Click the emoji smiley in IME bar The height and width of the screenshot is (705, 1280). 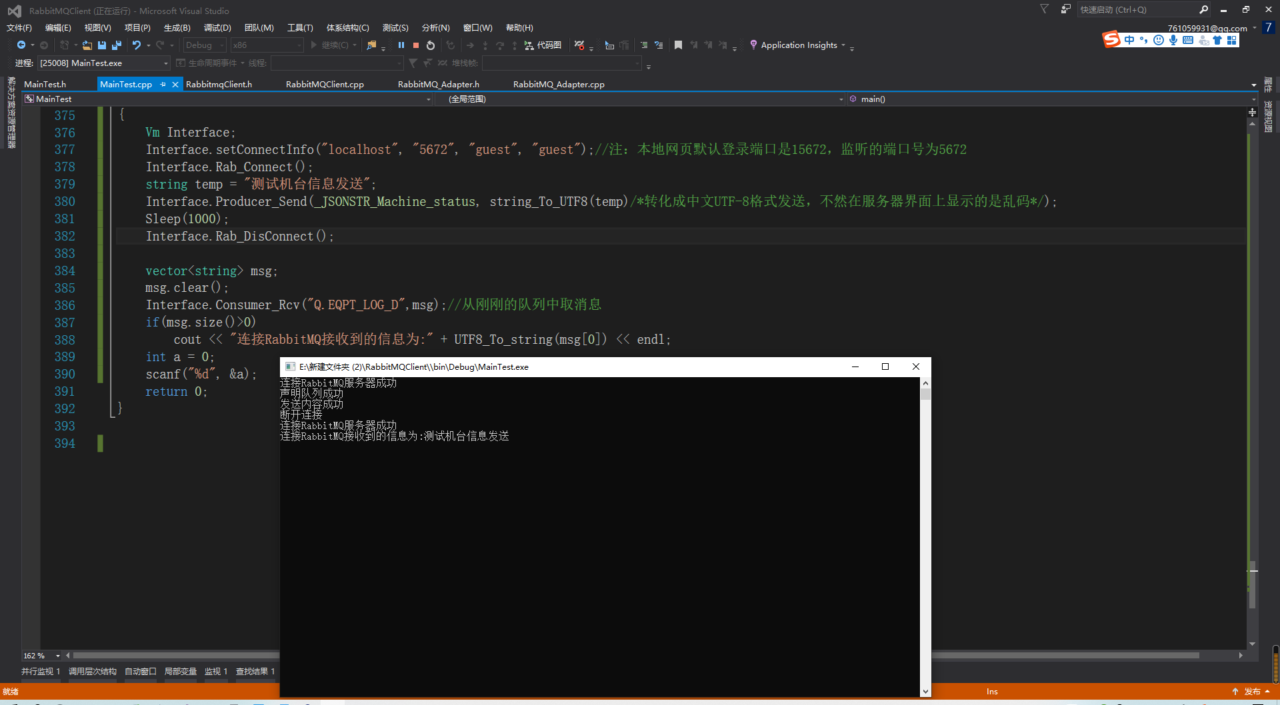pyautogui.click(x=1159, y=40)
